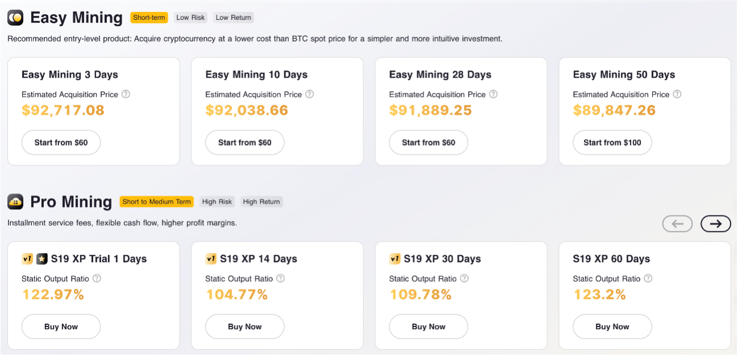Click the Easy Mining product logo icon
The width and height of the screenshot is (738, 356).
[x=15, y=17]
